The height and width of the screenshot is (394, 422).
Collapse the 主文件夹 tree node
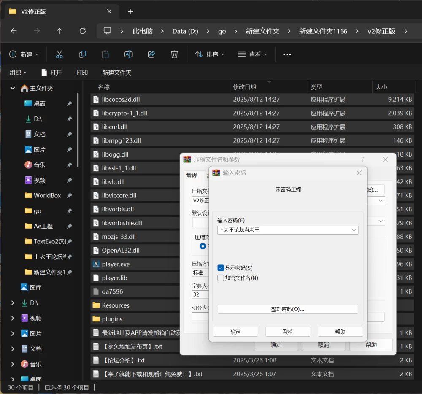(12, 88)
